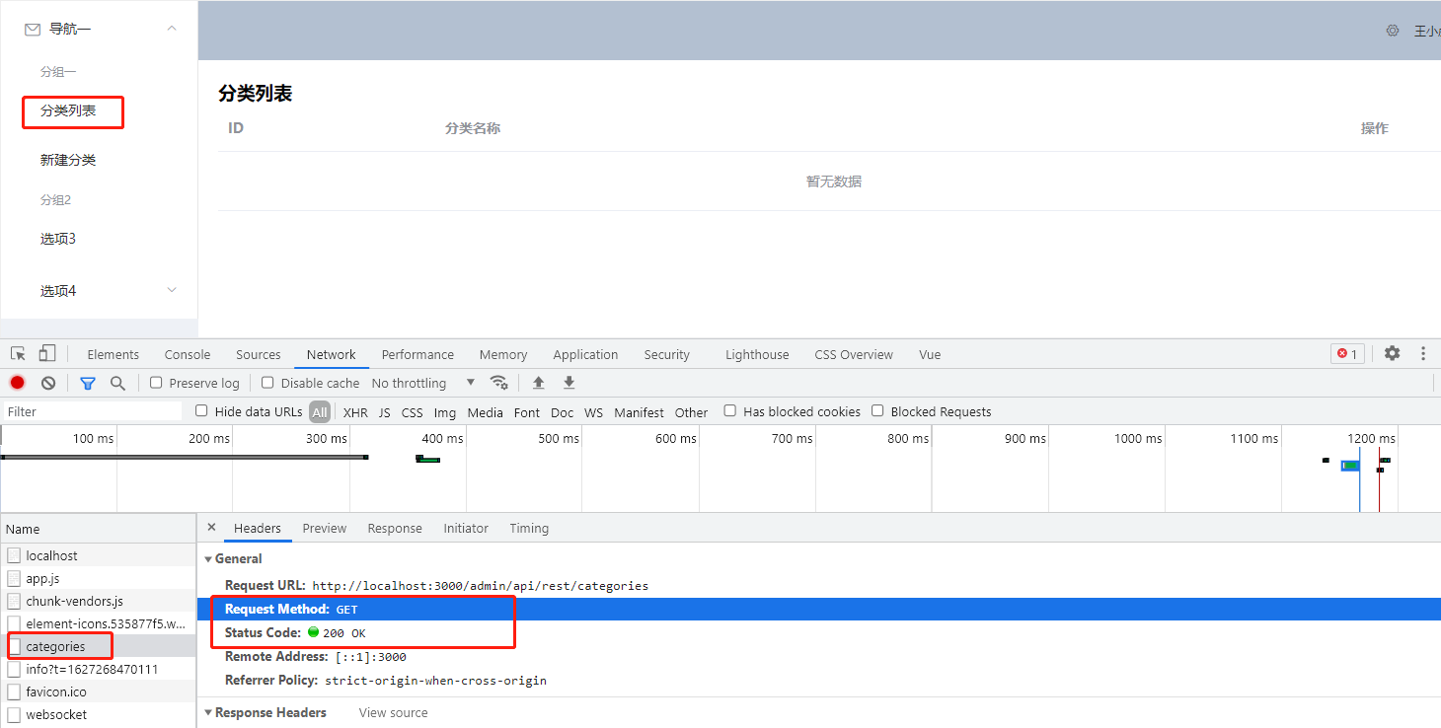Screen dimensions: 1441x728
Task: Open the CSS Overview tab
Action: [x=854, y=354]
